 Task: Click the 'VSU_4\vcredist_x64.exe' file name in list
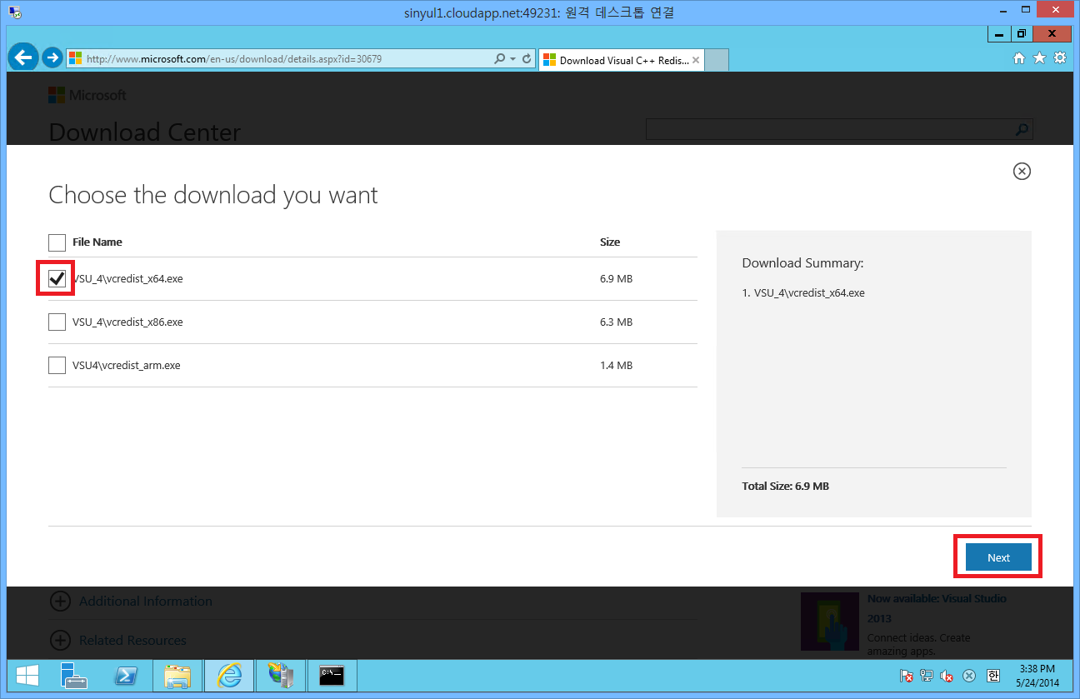click(127, 279)
